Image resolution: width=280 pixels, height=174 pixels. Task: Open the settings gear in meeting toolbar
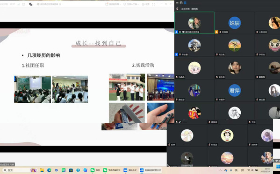(x=146, y=4)
